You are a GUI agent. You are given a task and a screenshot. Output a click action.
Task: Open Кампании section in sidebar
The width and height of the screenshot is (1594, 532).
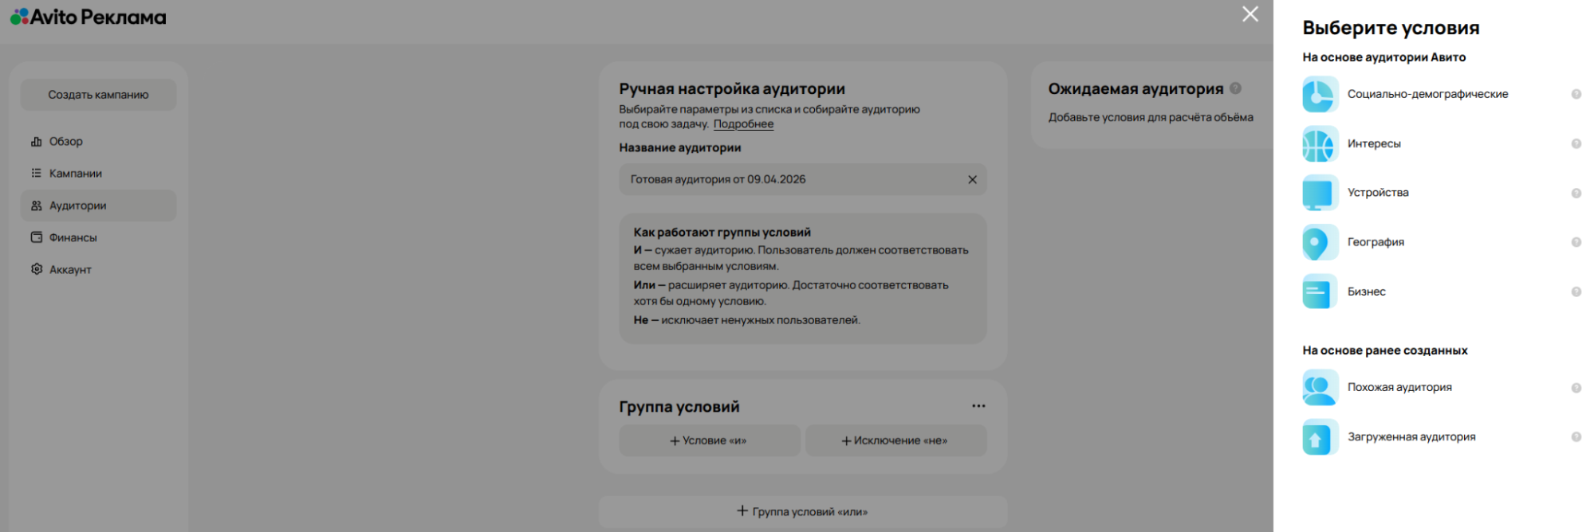[75, 174]
